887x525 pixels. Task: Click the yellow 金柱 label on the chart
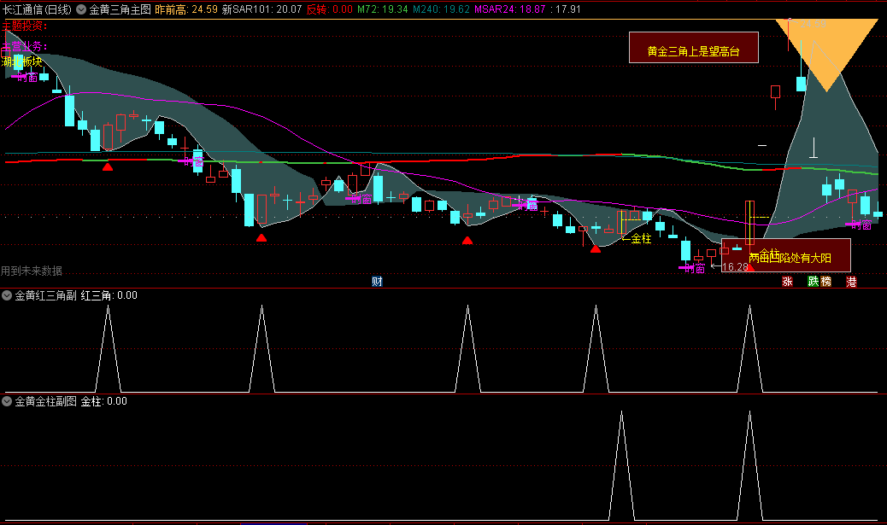click(x=640, y=239)
